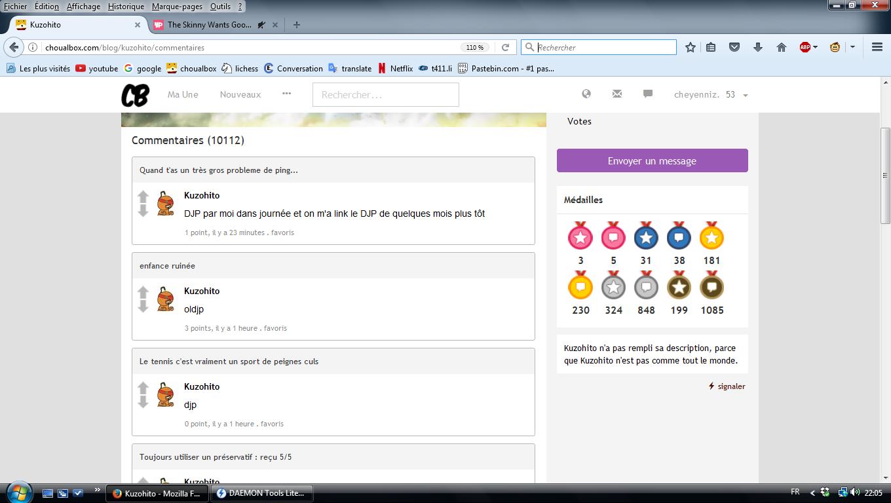
Task: Upvote the "oldjp" comment
Action: point(143,292)
